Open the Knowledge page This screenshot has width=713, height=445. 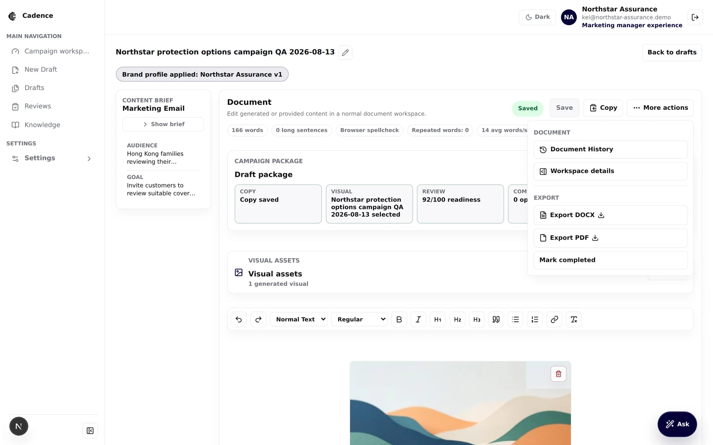pos(52,125)
